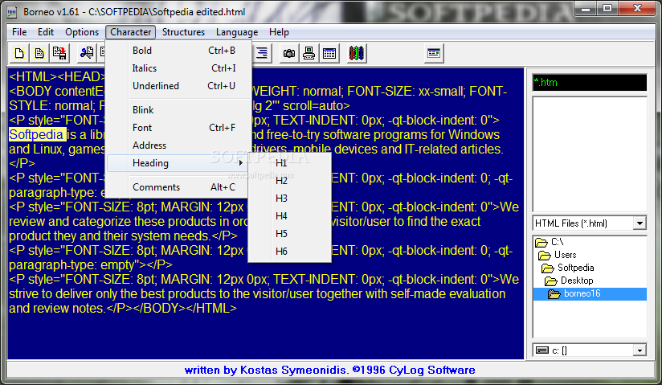This screenshot has height=385, width=662.
Task: Select H4 in Heading submenu
Action: coord(289,216)
